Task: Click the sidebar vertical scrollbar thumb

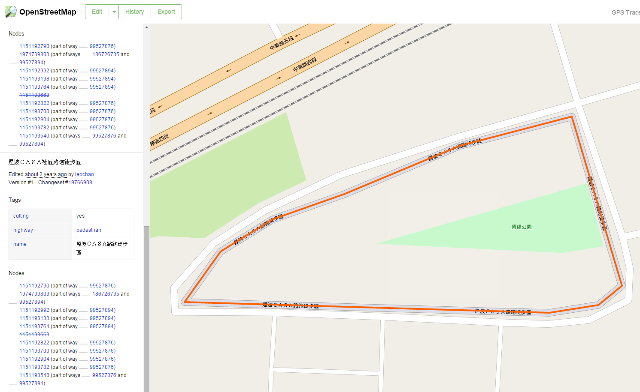Action: 146,308
